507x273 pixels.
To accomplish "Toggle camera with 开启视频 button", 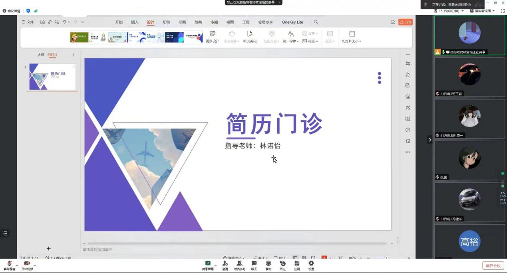I will (x=27, y=264).
